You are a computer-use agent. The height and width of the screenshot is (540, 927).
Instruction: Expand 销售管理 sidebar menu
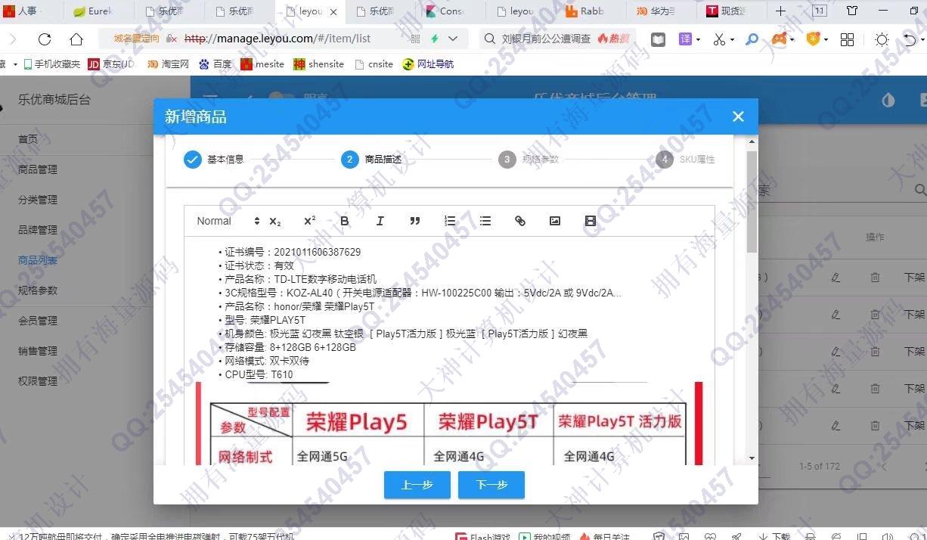tap(38, 351)
